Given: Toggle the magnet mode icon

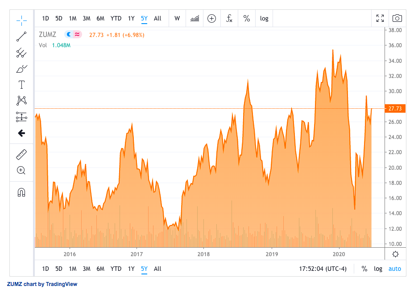Looking at the screenshot, I should click(x=21, y=192).
